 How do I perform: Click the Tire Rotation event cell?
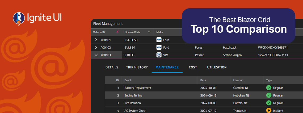133,103
